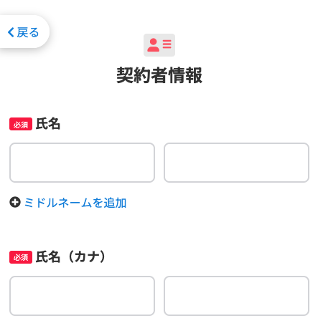The image size is (318, 336).
Task: Open the ミドルネームを追加 link
Action: (x=75, y=203)
